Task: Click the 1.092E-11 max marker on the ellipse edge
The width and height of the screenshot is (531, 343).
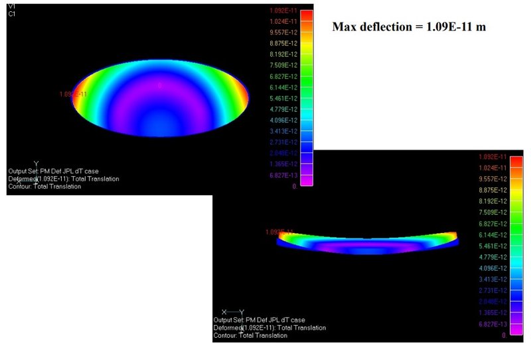Action: [72, 95]
